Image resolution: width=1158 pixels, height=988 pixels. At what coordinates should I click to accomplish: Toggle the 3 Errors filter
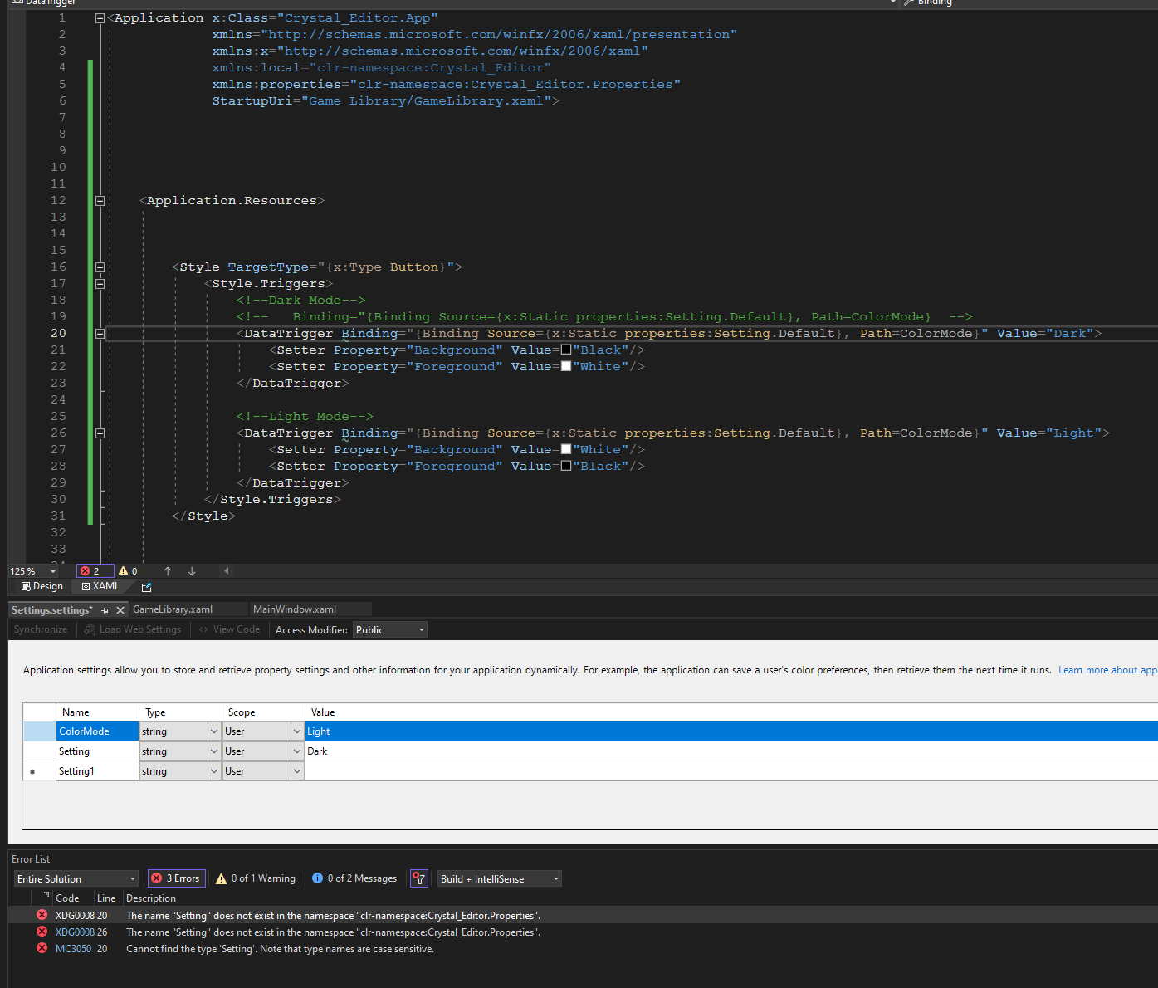tap(175, 878)
